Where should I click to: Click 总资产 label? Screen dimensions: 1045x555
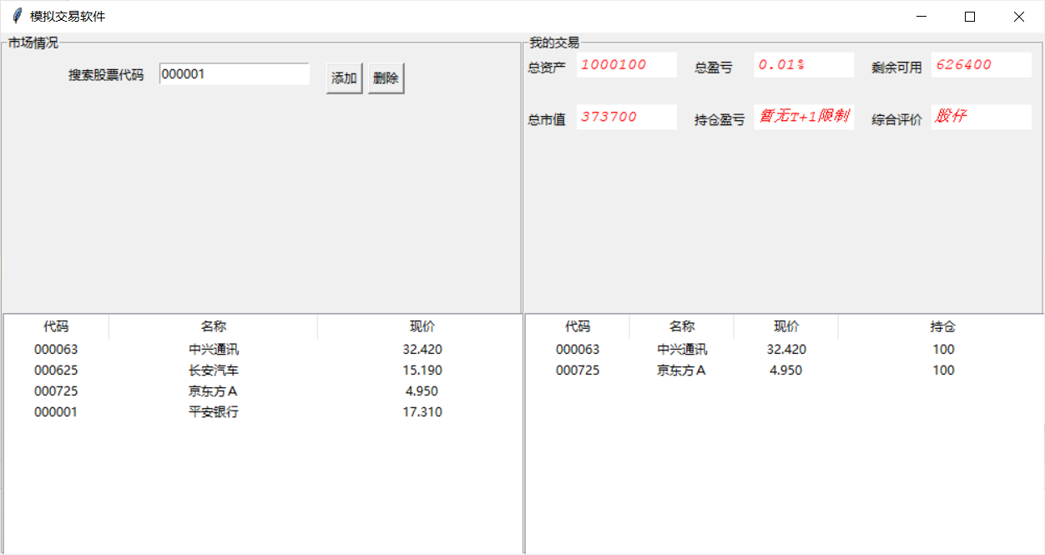pyautogui.click(x=547, y=68)
